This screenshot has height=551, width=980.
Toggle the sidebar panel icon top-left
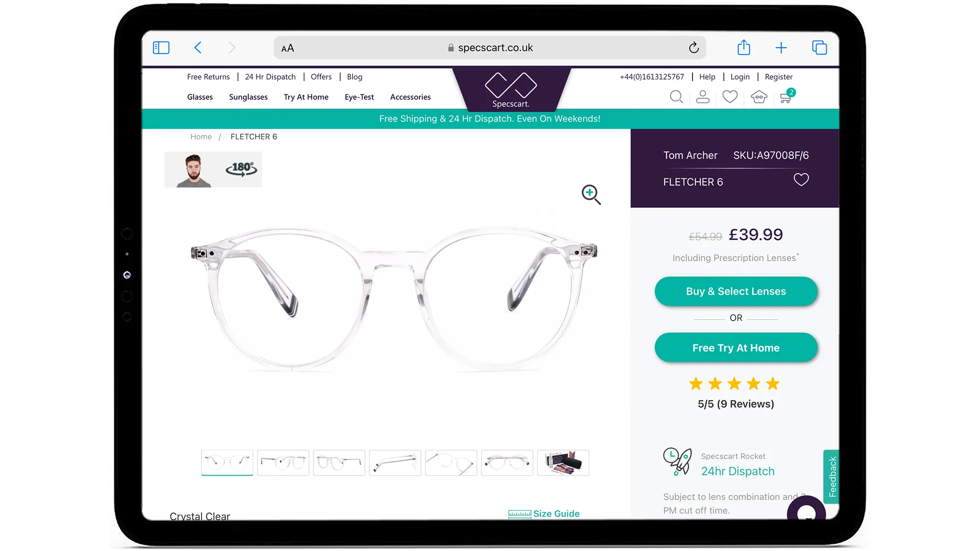pos(161,47)
